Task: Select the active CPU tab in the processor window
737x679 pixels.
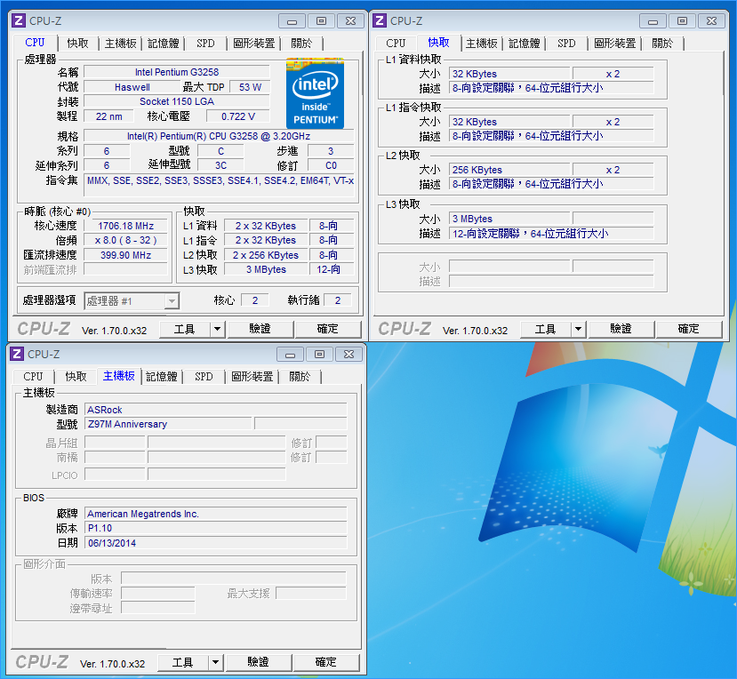Action: (35, 43)
